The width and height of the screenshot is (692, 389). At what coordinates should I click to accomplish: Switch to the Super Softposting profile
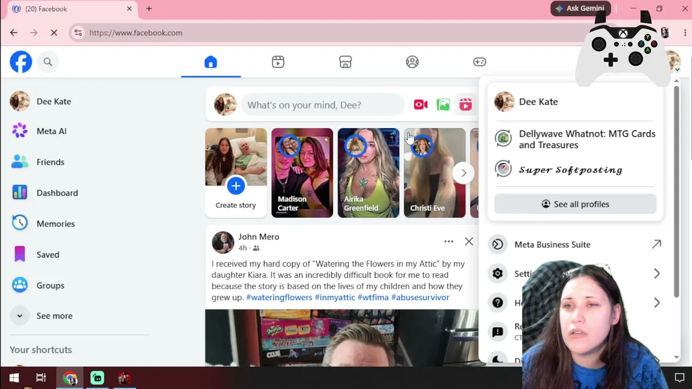[575, 170]
